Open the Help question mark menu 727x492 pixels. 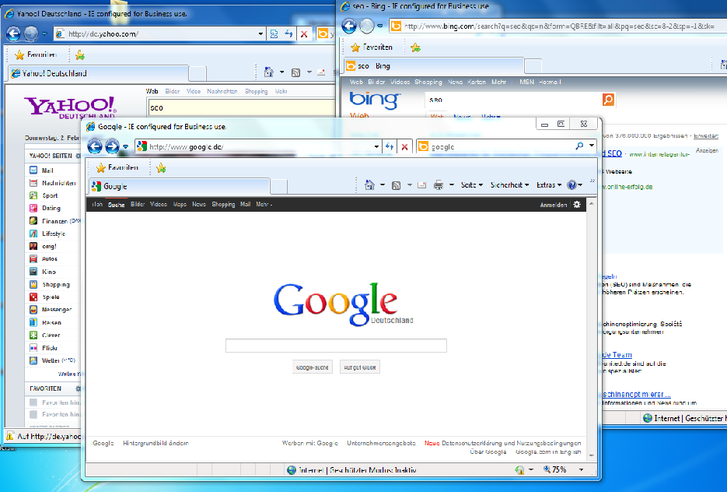click(575, 184)
